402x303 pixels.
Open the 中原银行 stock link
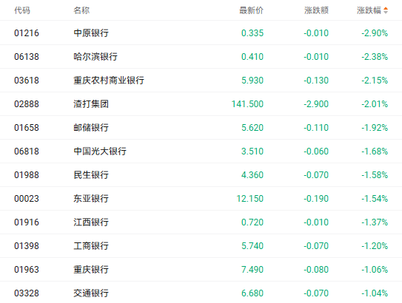pos(91,33)
